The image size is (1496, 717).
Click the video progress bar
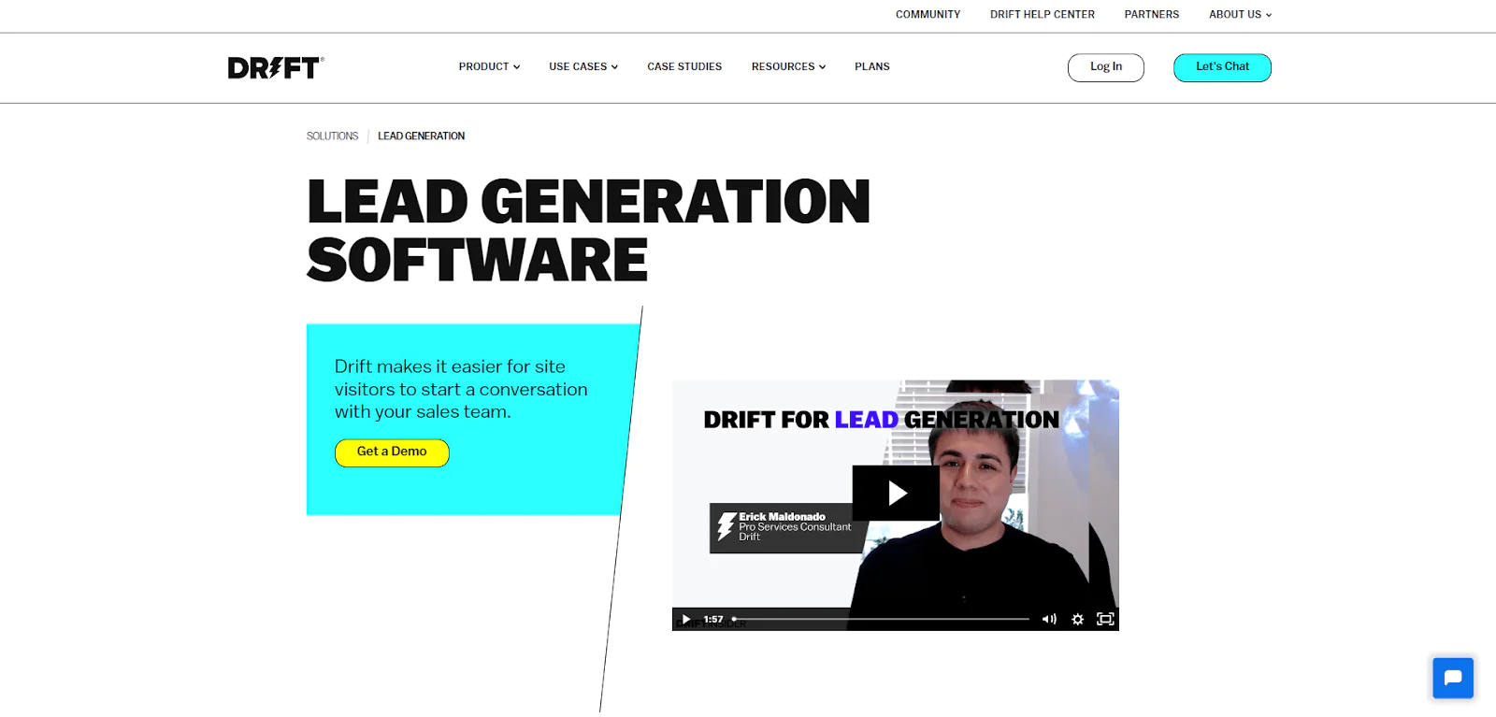point(881,619)
